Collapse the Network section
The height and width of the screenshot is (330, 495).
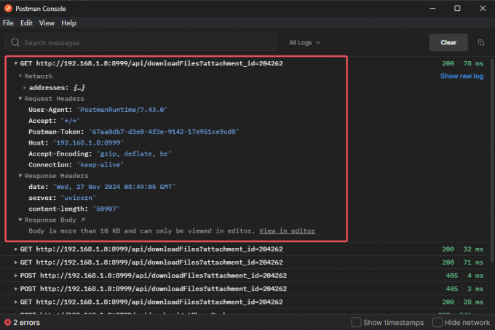20,76
